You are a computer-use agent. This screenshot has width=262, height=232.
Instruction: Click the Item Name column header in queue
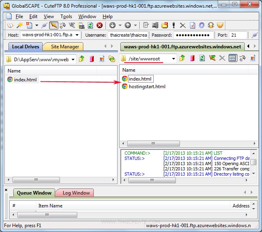pyautogui.click(x=133, y=206)
